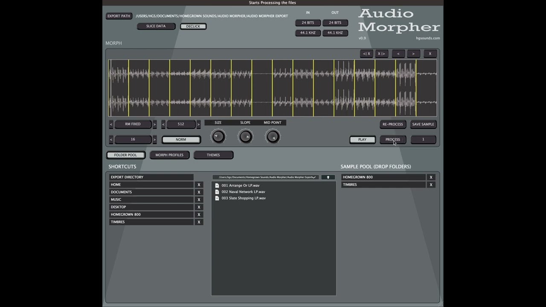This screenshot has height=307, width=546.
Task: Select the HOME shortcut
Action: [x=151, y=185]
